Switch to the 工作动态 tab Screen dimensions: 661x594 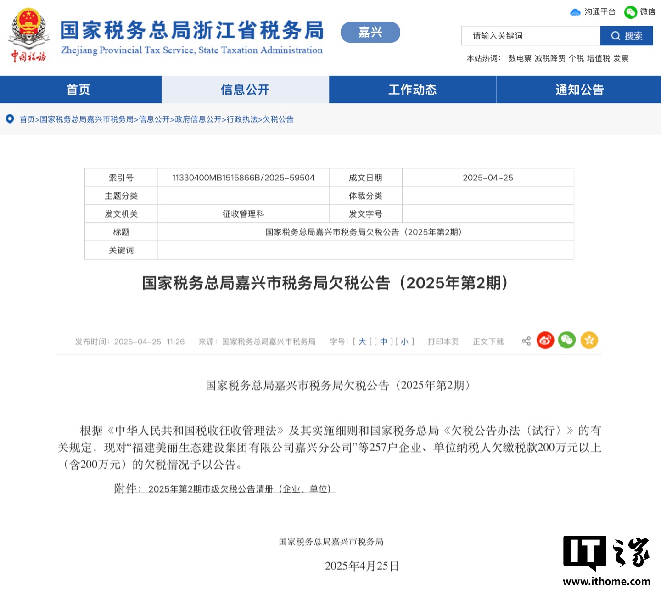(413, 90)
